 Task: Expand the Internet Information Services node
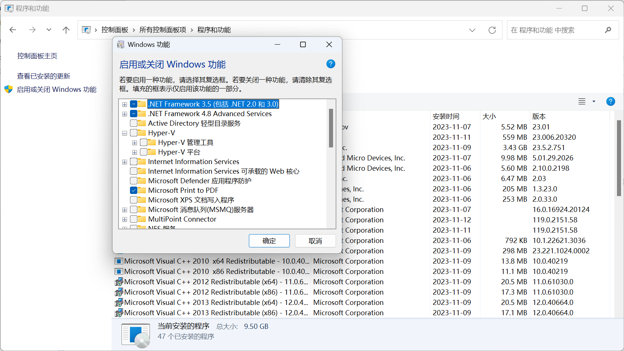point(124,161)
